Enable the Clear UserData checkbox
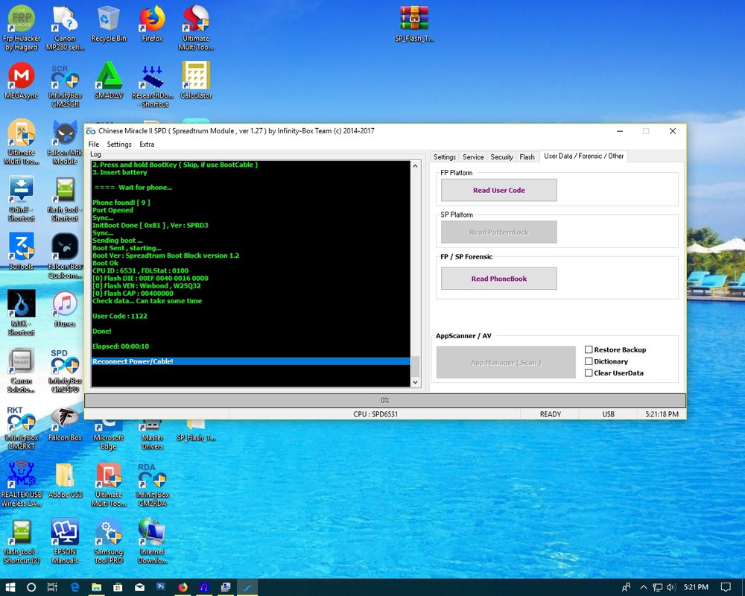This screenshot has height=596, width=745. pyautogui.click(x=589, y=373)
